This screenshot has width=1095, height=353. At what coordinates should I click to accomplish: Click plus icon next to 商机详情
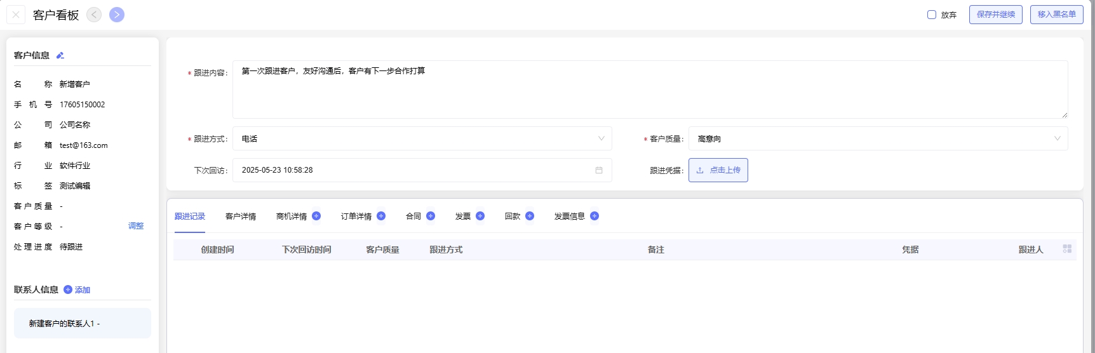point(316,216)
